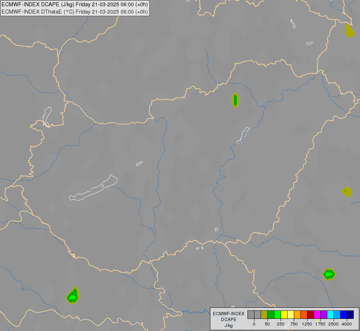This screenshot has height=331, width=360.
Task: Click the narrow green DCAPE cell in northern Hungary
Action: [235, 100]
